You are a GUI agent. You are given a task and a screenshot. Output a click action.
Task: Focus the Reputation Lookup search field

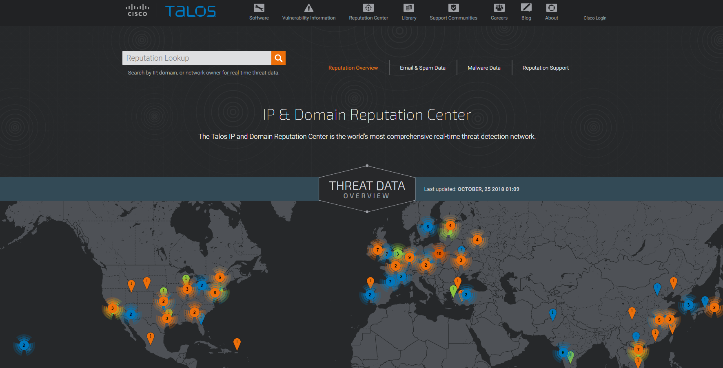[197, 58]
